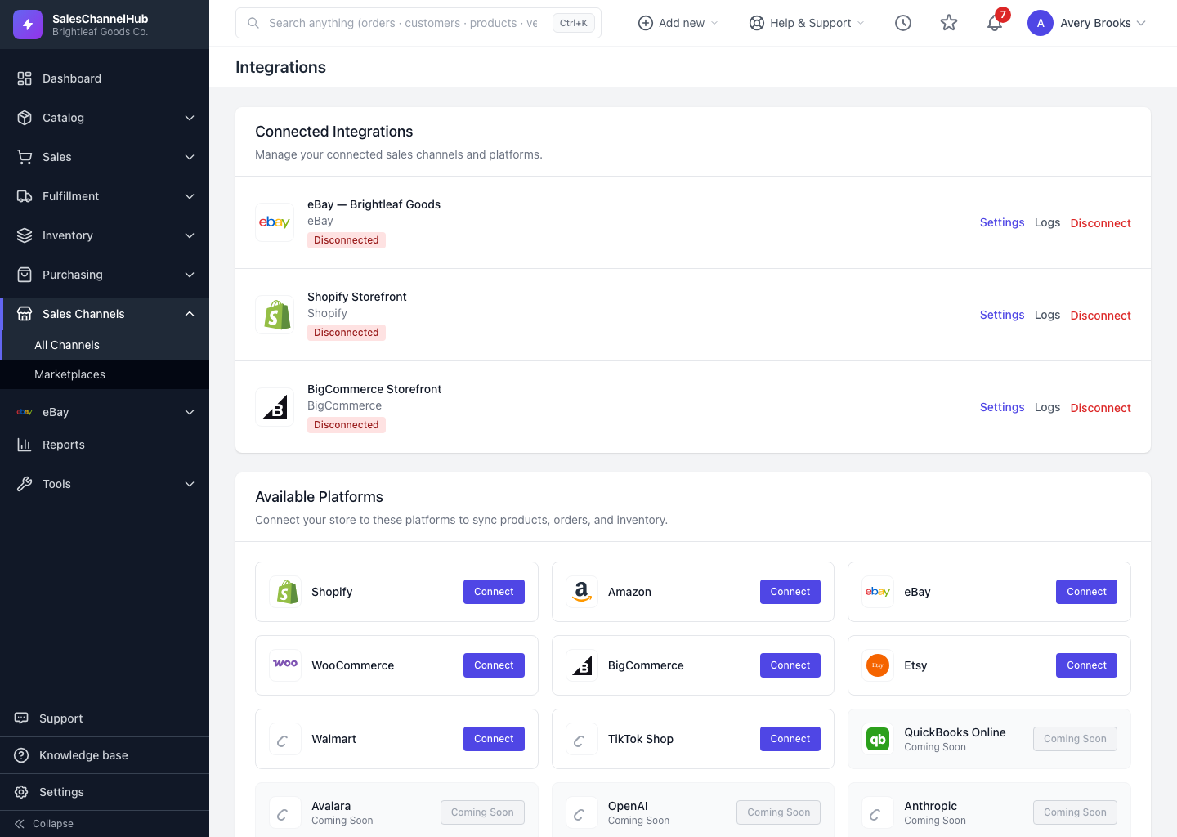The height and width of the screenshot is (837, 1177).
Task: Connect the Amazon platform
Action: (x=790, y=592)
